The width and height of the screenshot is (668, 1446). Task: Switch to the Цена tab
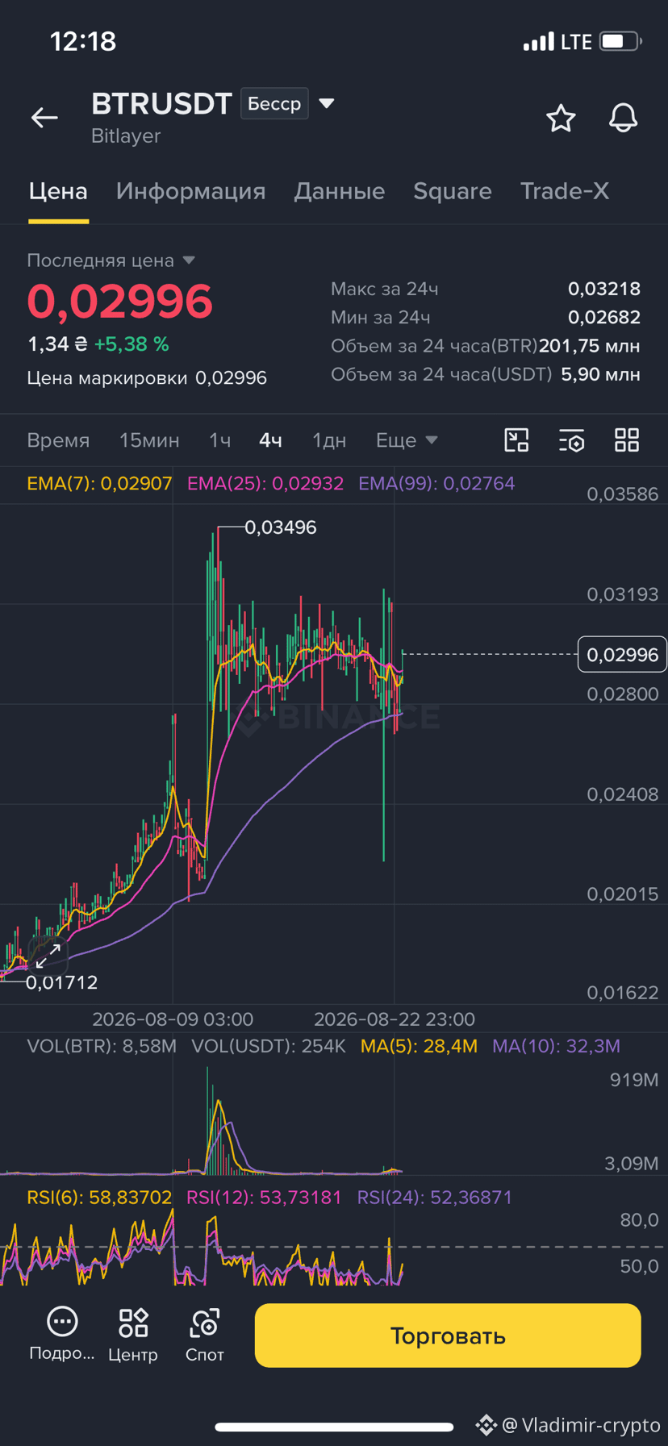click(x=58, y=191)
